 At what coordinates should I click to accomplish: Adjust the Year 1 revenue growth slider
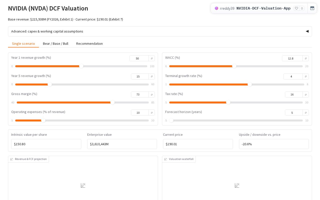coord(81,66)
